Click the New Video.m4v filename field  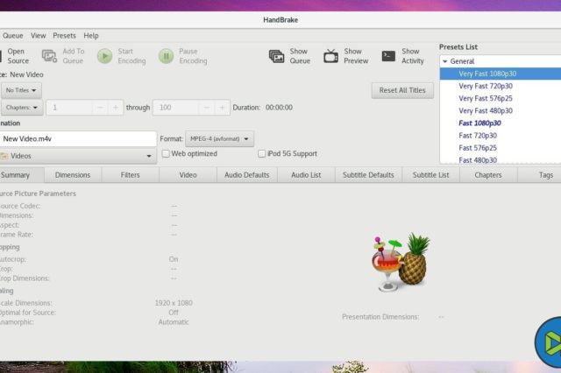click(x=78, y=138)
